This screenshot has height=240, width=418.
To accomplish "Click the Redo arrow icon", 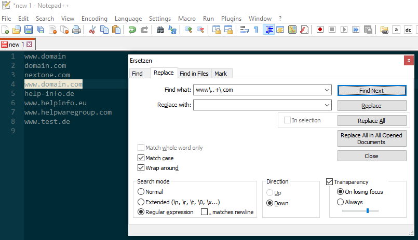I will pos(144,30).
